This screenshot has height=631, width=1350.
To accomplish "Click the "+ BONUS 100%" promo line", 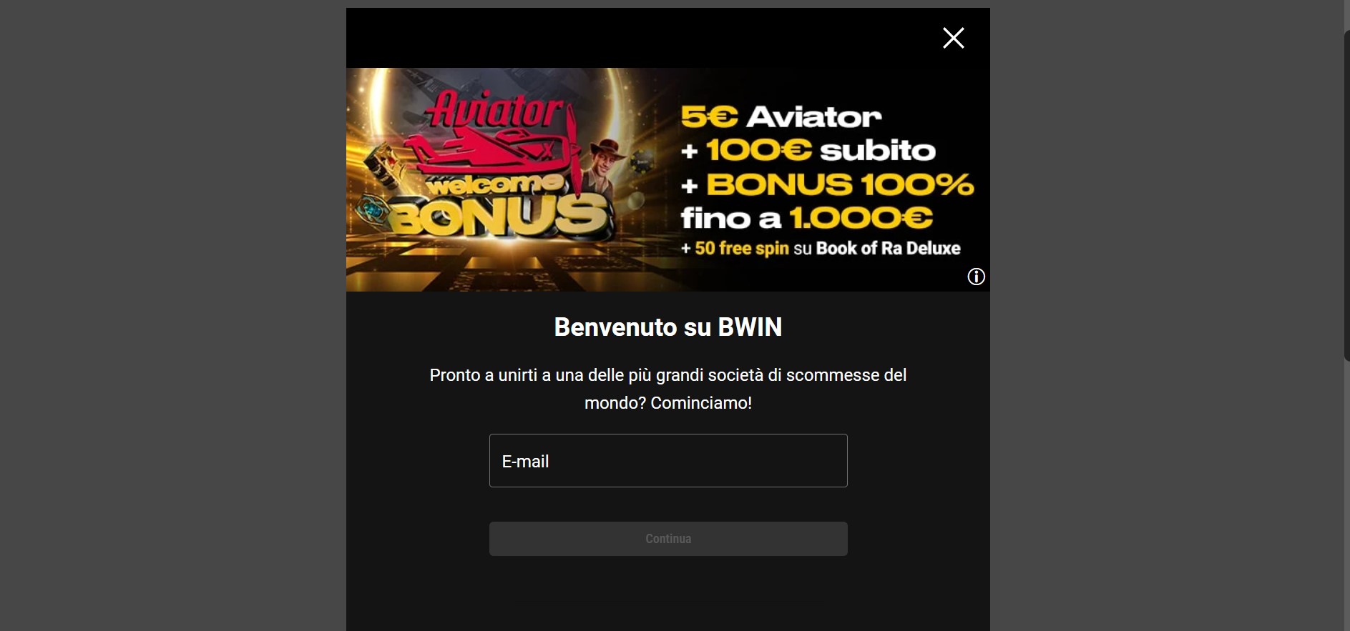I will 828,184.
